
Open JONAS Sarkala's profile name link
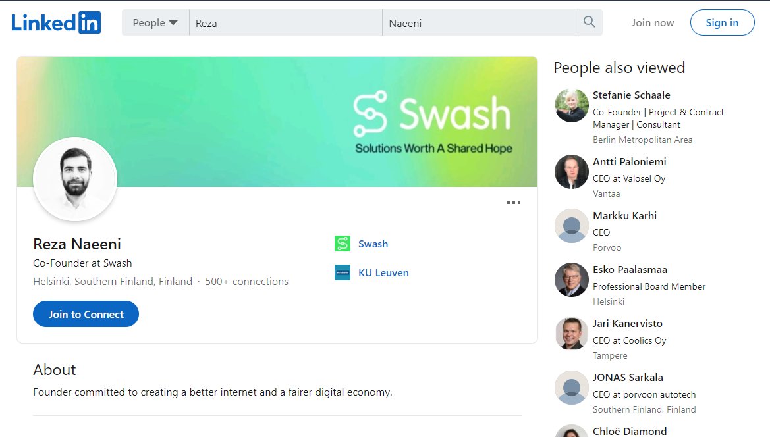pyautogui.click(x=628, y=377)
